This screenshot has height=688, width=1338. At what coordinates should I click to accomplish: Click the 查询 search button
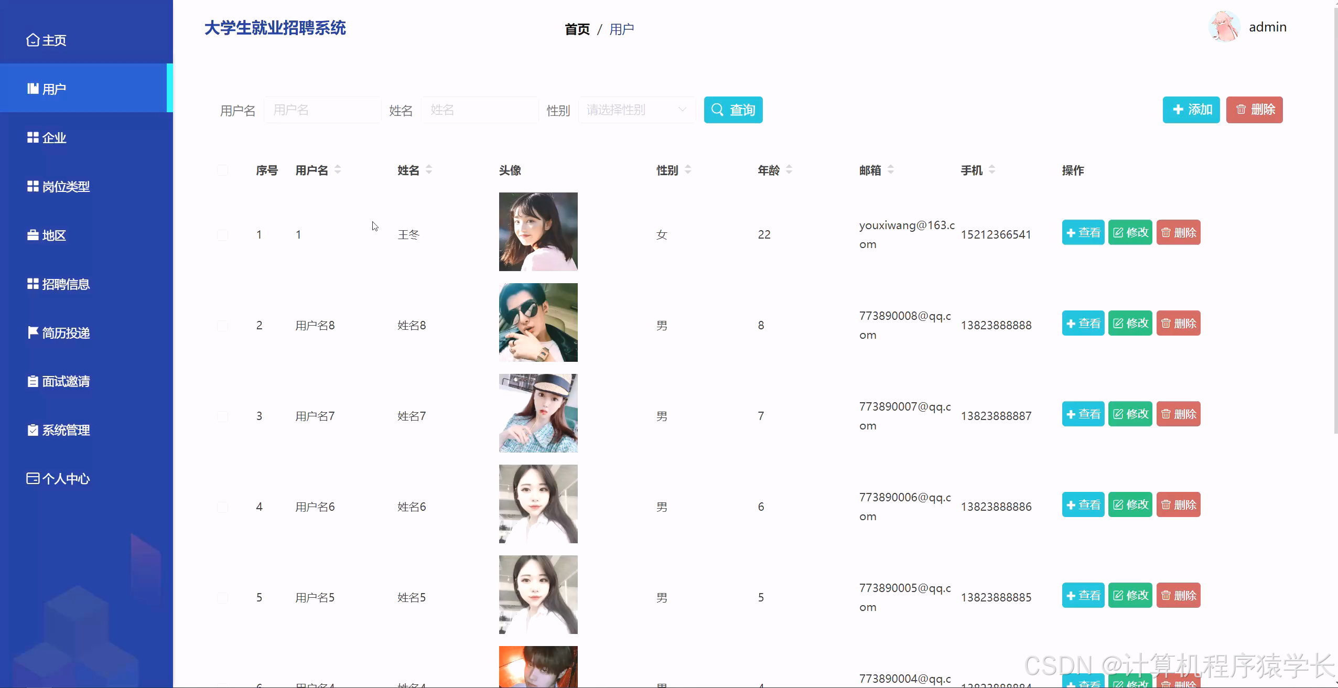[732, 110]
